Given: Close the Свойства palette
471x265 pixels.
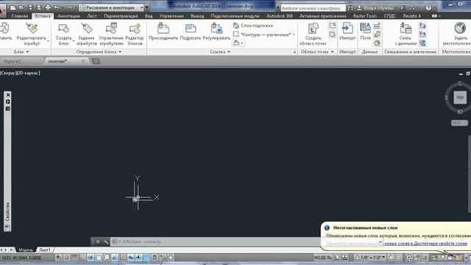Looking at the screenshot, I should click(x=8, y=95).
